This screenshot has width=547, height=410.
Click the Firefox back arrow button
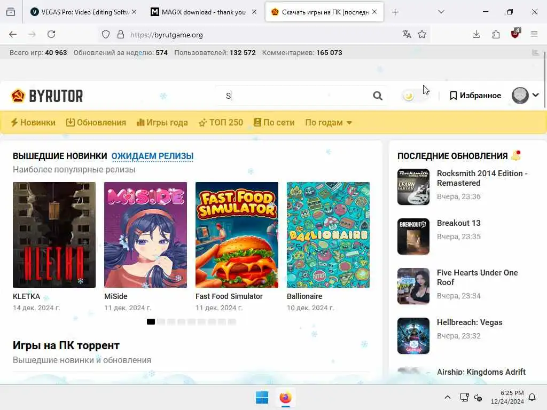click(13, 34)
